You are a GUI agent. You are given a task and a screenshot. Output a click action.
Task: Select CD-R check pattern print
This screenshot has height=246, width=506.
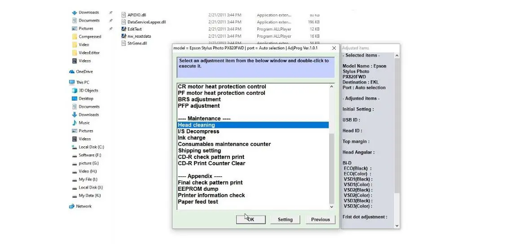[x=211, y=157]
